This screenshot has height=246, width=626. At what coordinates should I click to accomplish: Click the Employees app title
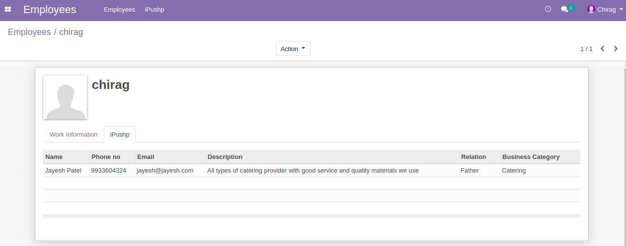(50, 10)
